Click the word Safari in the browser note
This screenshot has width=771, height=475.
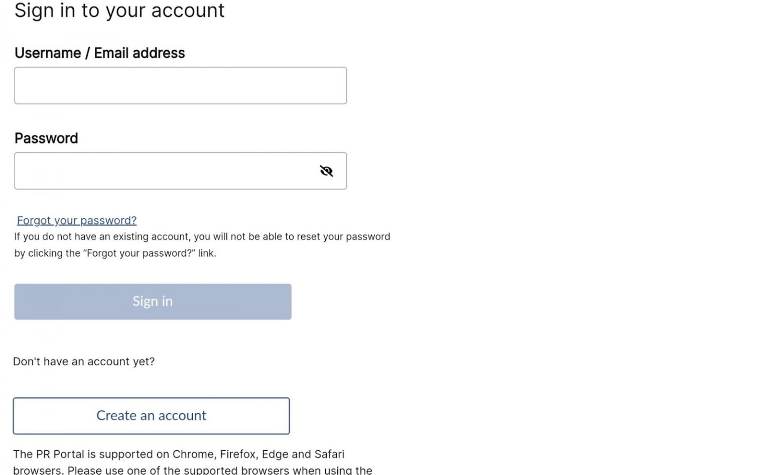click(x=329, y=454)
